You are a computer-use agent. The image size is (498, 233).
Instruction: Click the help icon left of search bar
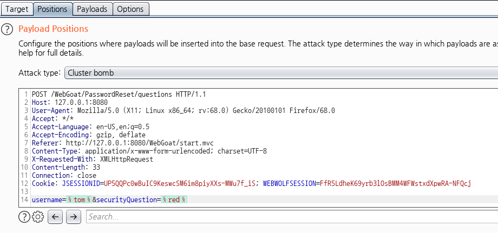click(x=24, y=217)
